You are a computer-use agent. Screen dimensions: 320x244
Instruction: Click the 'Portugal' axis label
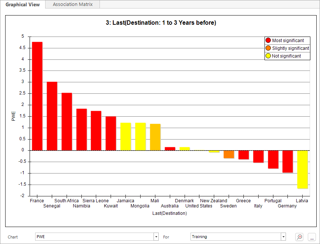click(273, 200)
